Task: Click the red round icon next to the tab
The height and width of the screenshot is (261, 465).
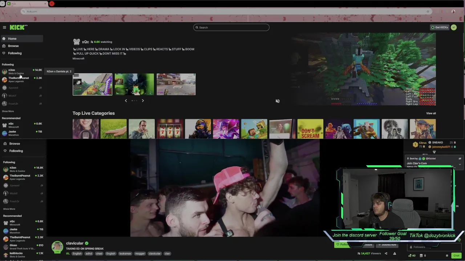Action: 52,4
